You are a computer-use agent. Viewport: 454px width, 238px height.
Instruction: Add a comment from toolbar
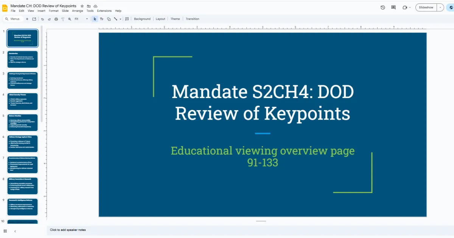click(x=127, y=19)
